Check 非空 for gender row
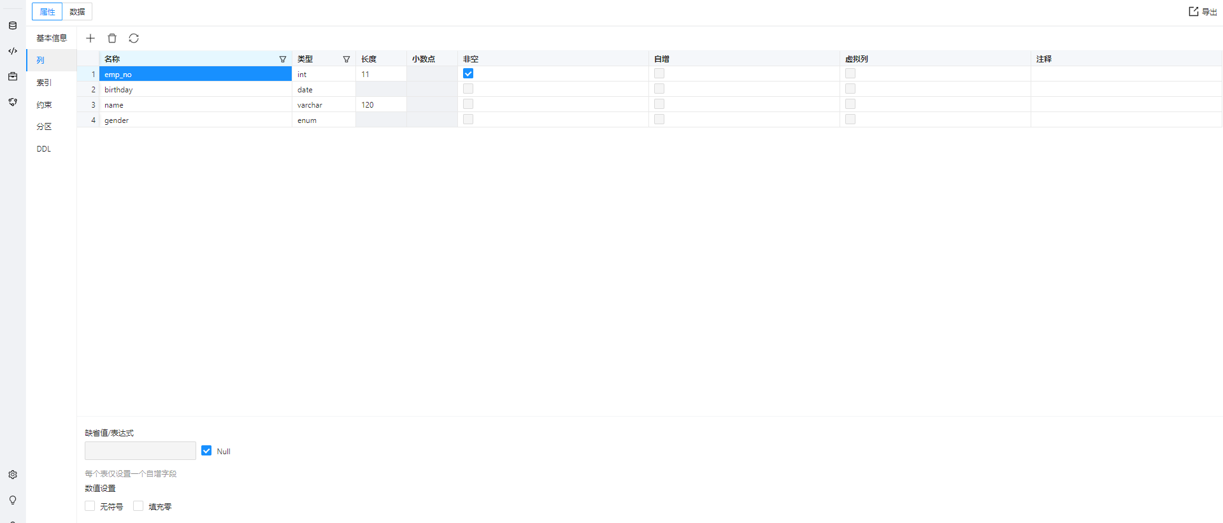 tap(468, 120)
